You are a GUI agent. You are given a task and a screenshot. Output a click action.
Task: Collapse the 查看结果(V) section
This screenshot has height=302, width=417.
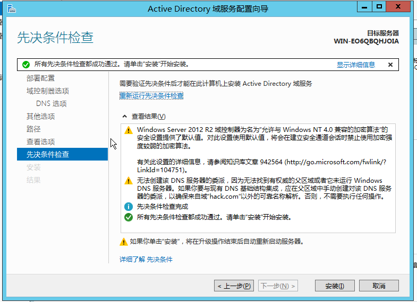click(x=124, y=117)
